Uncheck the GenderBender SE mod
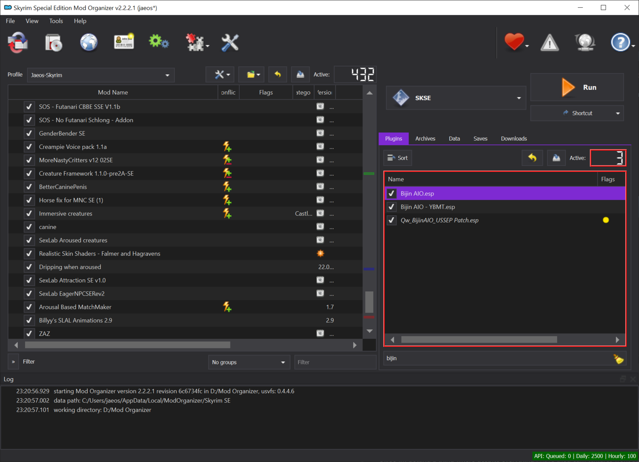639x462 pixels. coord(29,133)
